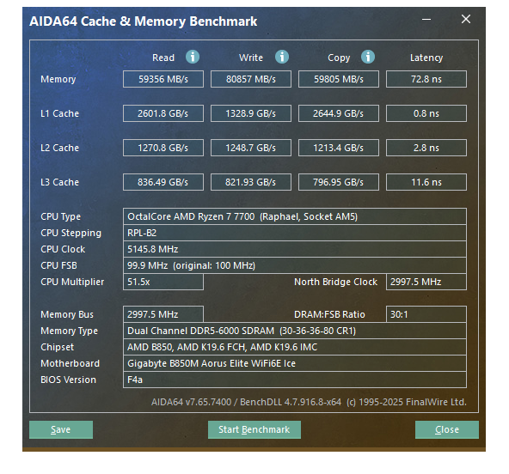Select the L2 Cache copy value 1213.4 GB/s
Screen dimensions: 509x474
click(339, 148)
